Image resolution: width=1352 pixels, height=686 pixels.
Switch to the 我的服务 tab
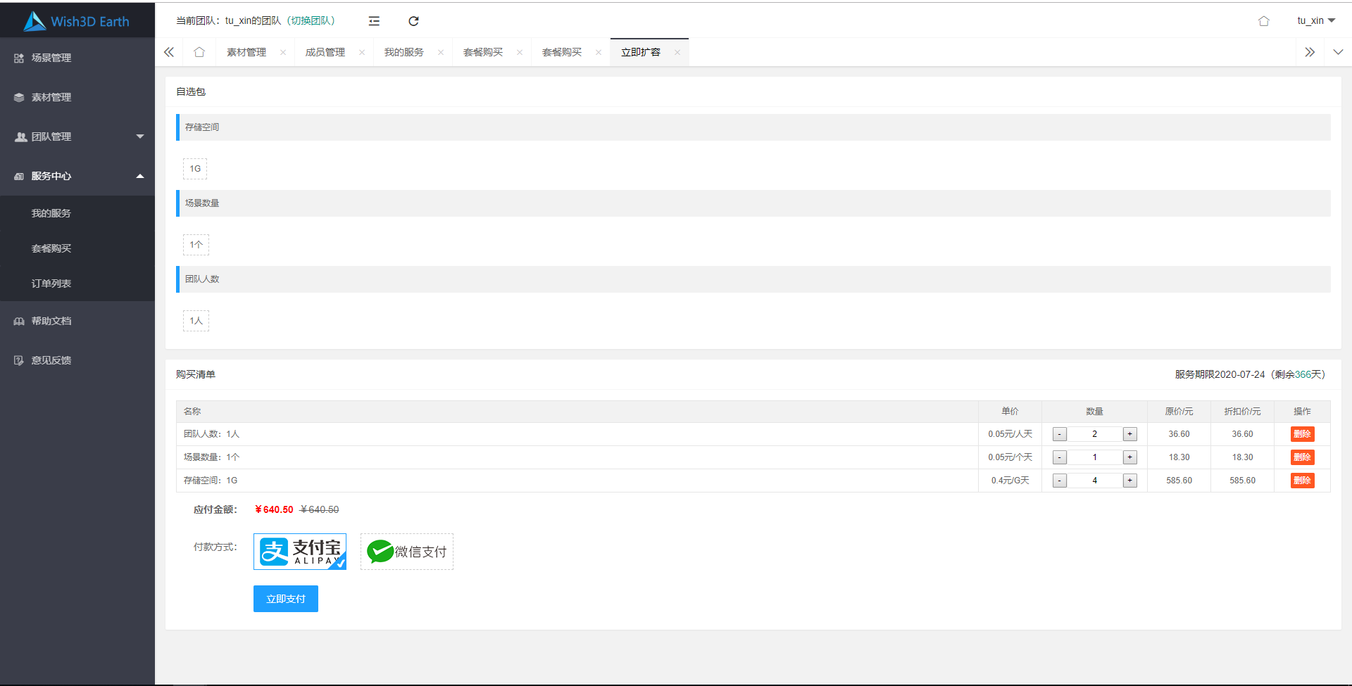[403, 52]
